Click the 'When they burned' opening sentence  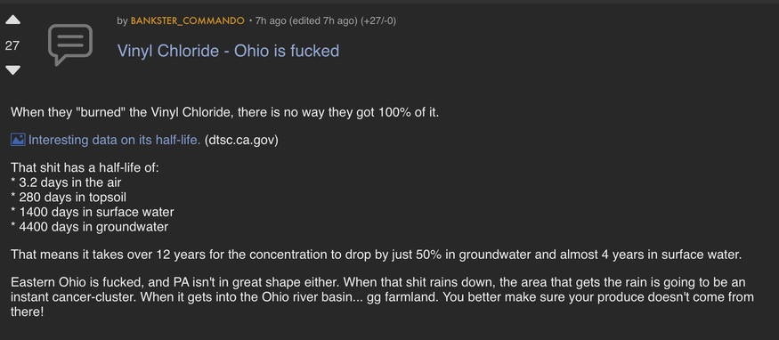[x=225, y=112]
